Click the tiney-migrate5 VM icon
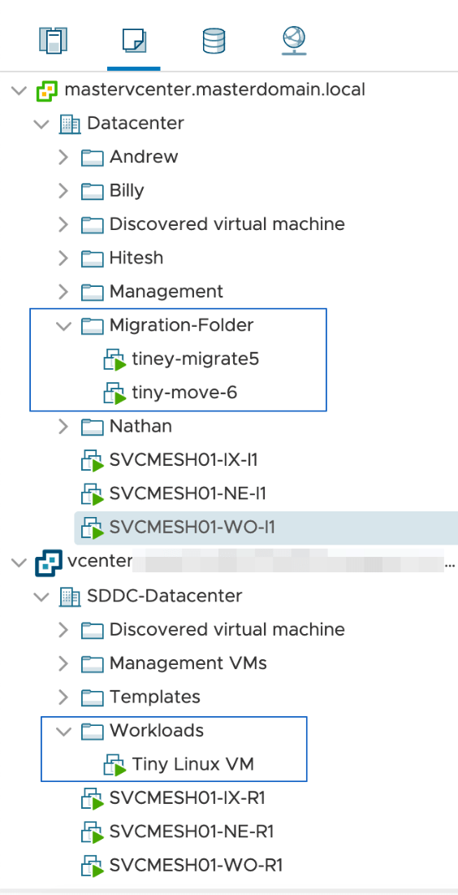 (114, 360)
